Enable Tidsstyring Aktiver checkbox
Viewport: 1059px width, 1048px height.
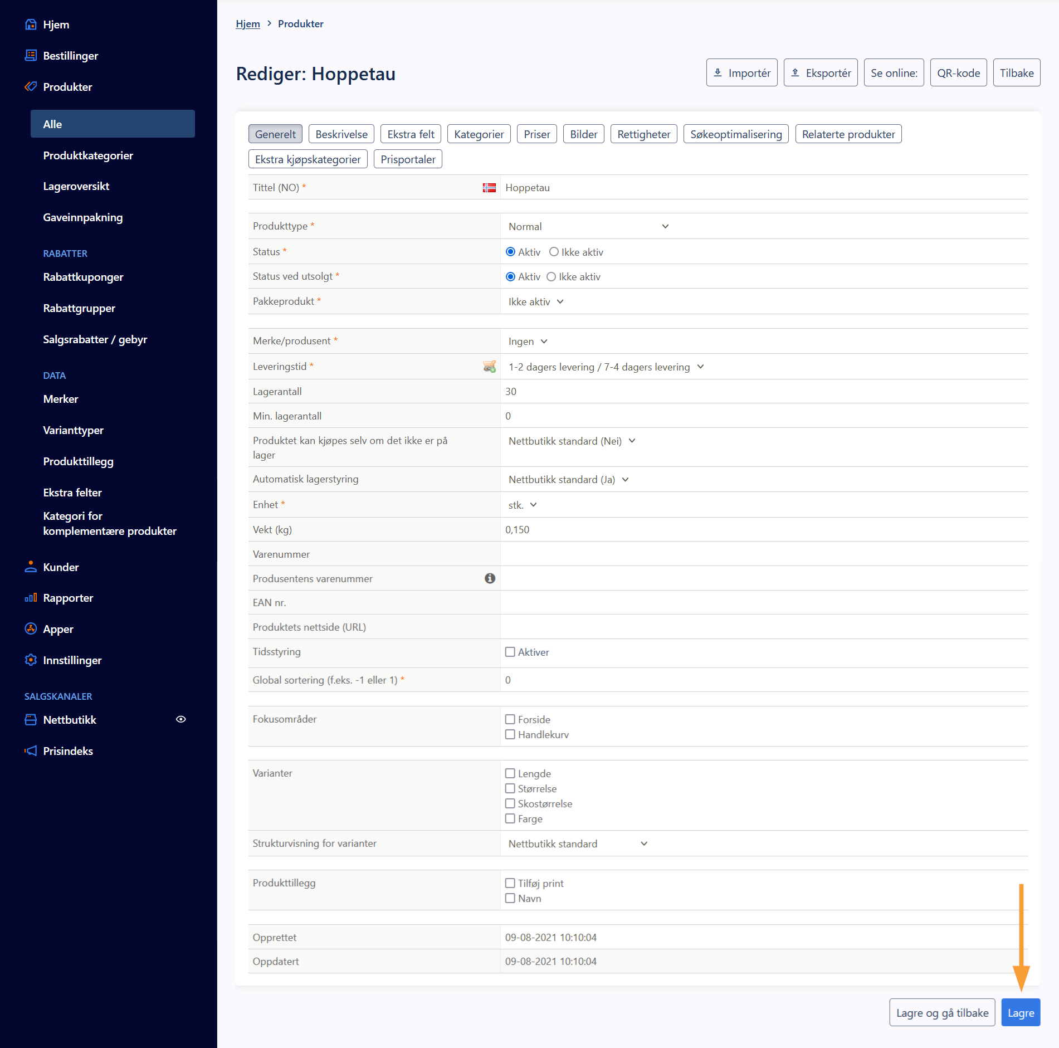click(510, 652)
